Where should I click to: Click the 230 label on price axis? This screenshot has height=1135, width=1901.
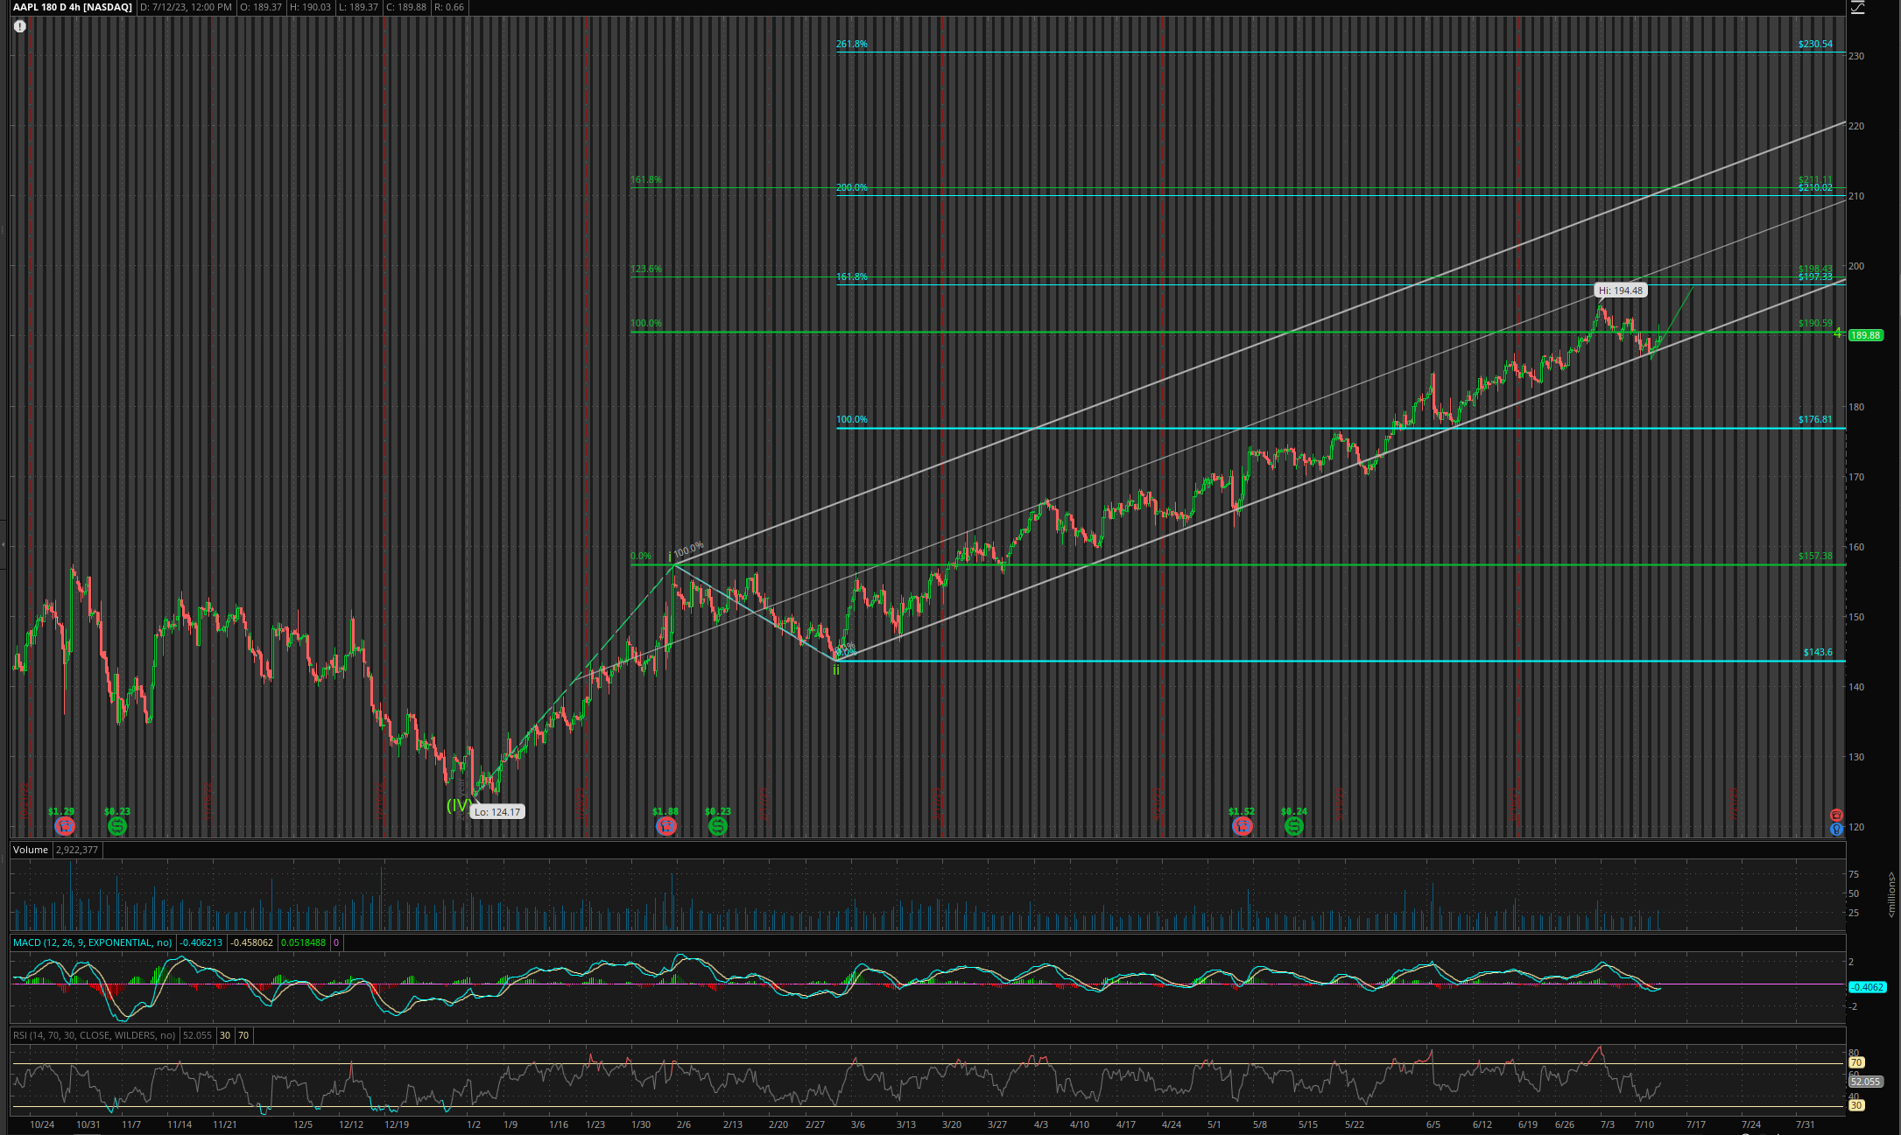[x=1856, y=56]
